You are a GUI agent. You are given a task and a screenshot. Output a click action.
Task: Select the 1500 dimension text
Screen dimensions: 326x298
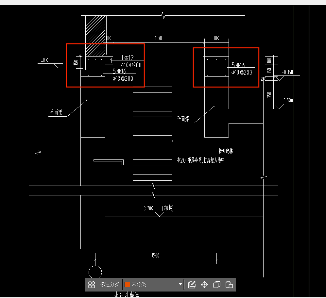pyautogui.click(x=156, y=256)
